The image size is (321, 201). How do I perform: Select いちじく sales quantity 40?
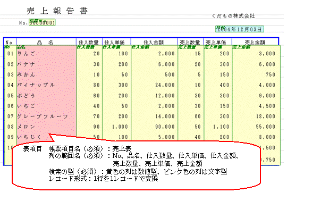pos(198,137)
